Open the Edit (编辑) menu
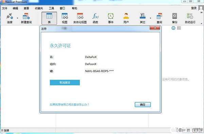 (x=15, y=8)
